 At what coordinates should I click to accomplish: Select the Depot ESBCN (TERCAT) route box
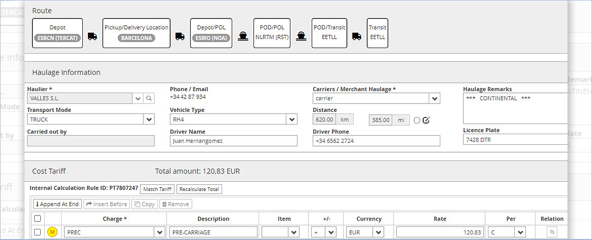click(x=57, y=33)
